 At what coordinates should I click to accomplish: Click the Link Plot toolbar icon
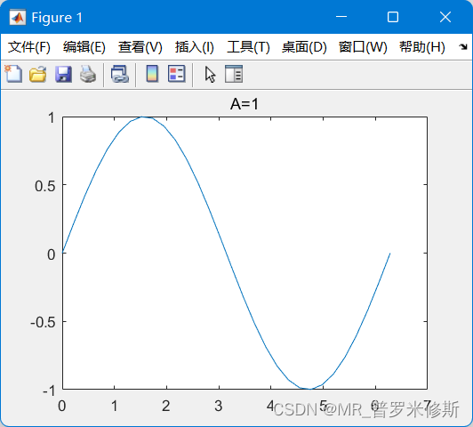point(120,74)
